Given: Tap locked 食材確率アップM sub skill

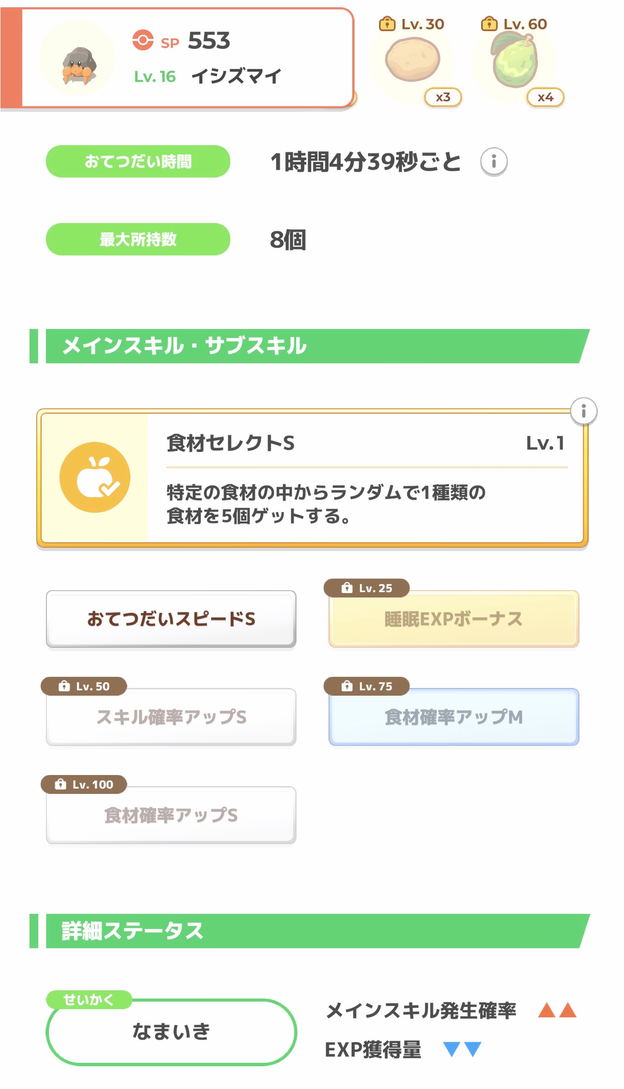Looking at the screenshot, I should point(453,717).
